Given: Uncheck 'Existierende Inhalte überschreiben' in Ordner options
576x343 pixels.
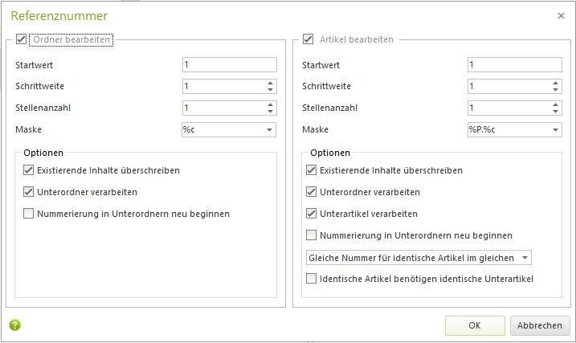Looking at the screenshot, I should pyautogui.click(x=29, y=170).
